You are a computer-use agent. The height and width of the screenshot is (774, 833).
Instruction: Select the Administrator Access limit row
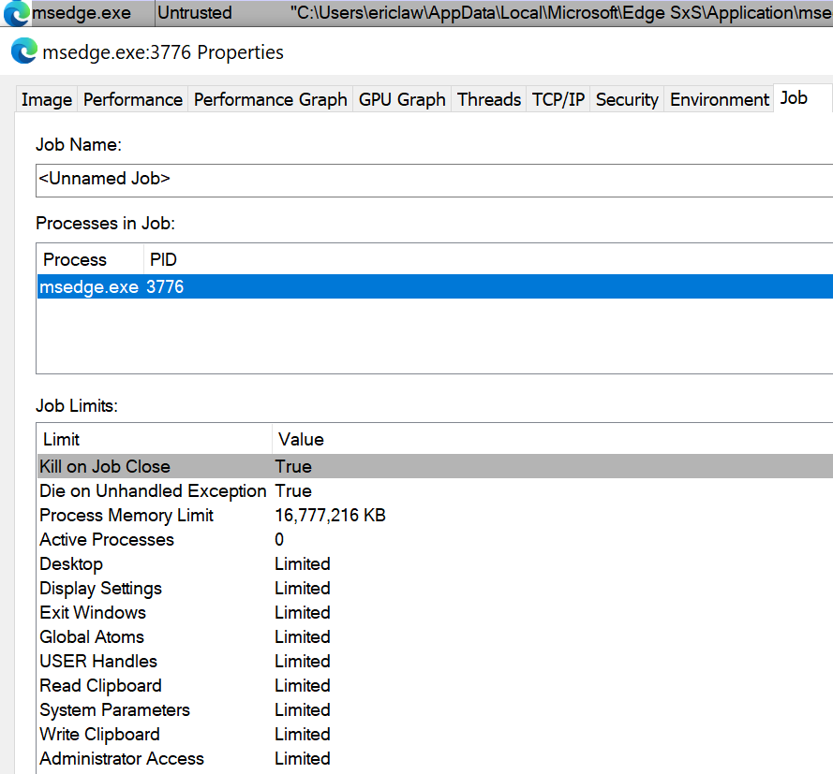click(x=122, y=759)
